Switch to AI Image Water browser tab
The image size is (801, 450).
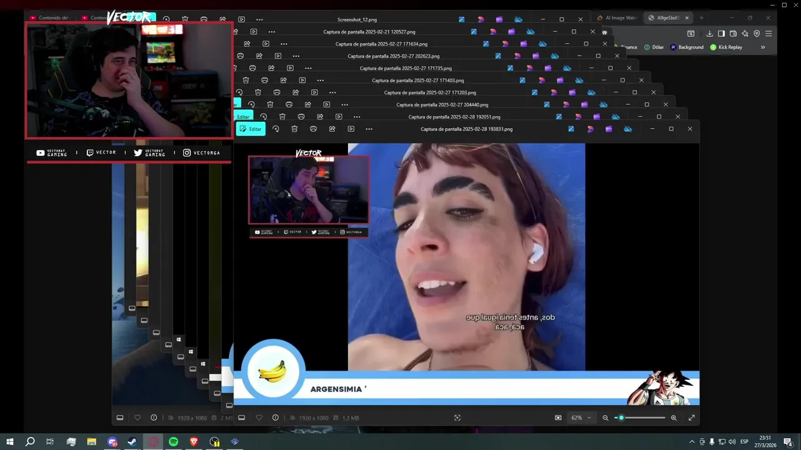pos(618,18)
